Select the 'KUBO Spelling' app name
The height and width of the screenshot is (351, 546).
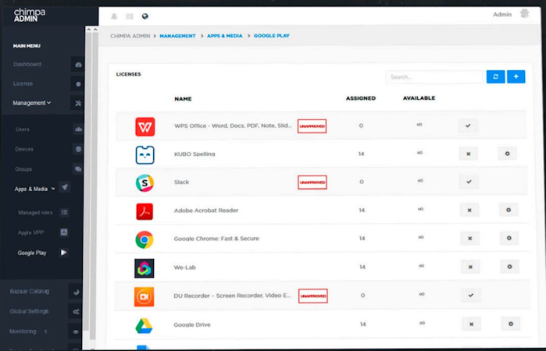click(x=194, y=154)
